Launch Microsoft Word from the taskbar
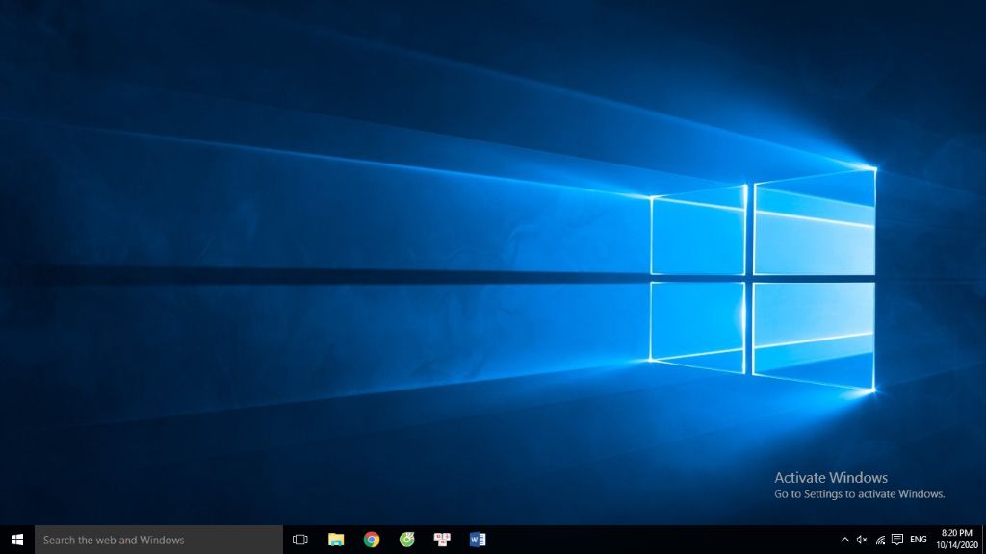The width and height of the screenshot is (986, 554). coord(478,540)
